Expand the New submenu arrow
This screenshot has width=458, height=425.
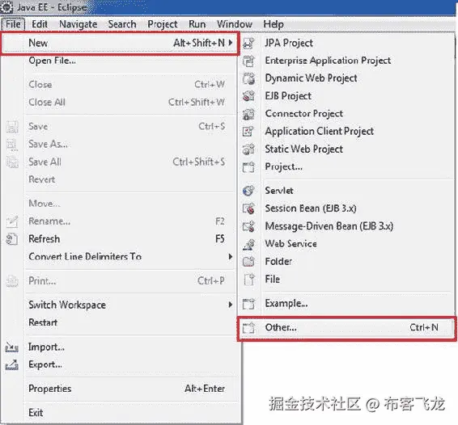(231, 43)
